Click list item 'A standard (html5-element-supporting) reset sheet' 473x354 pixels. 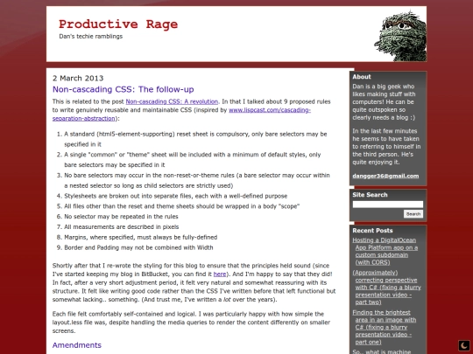(x=195, y=139)
